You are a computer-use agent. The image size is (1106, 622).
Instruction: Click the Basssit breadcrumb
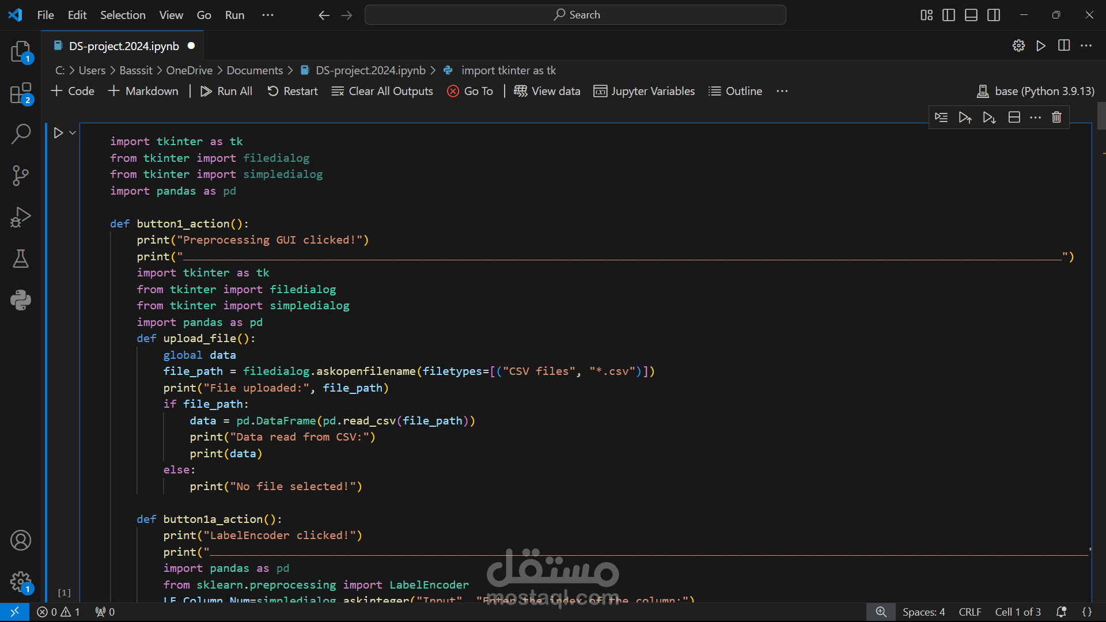[136, 70]
